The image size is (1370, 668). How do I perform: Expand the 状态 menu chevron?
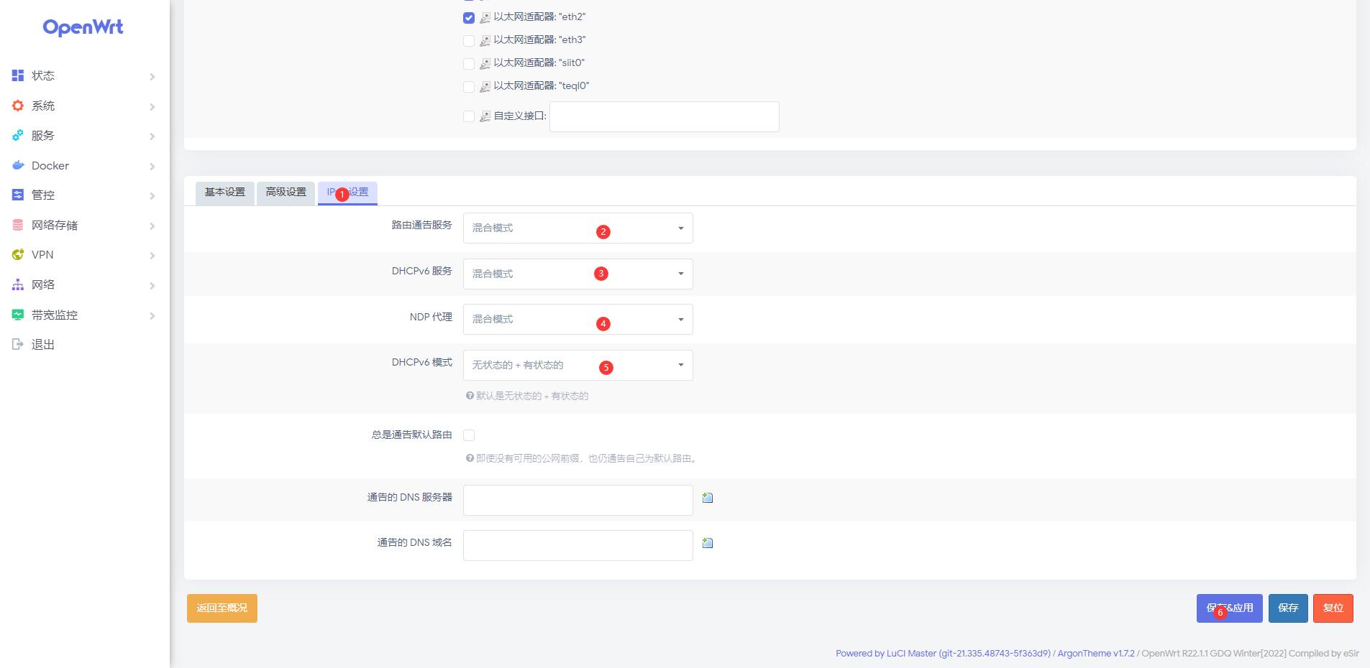coord(152,76)
